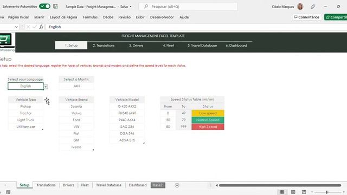This screenshot has height=195, width=347.
Task: Open the Exibir ribbon tab
Action: point(140,17)
